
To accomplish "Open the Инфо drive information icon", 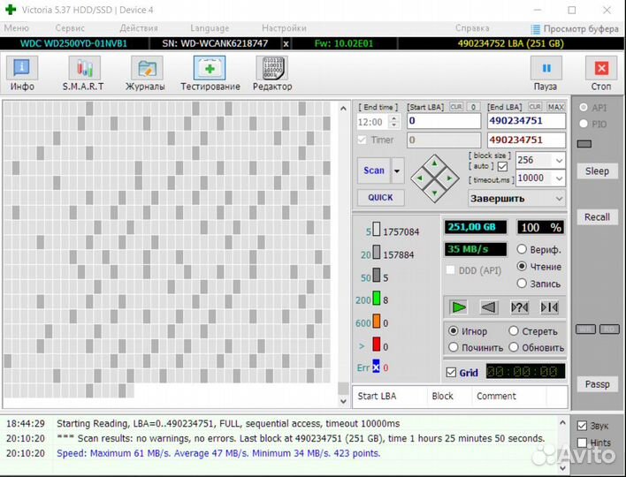I will (22, 71).
